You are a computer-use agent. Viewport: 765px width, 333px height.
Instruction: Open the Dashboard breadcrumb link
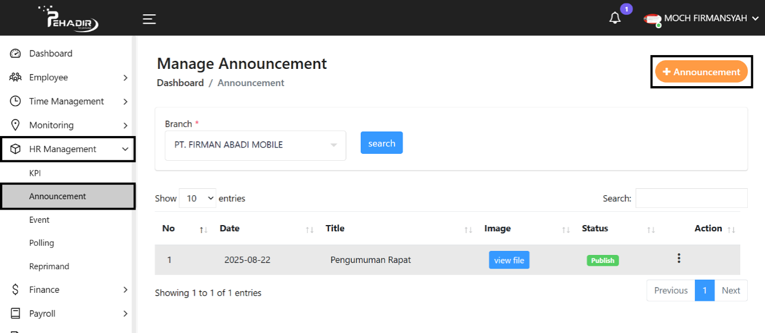[180, 83]
